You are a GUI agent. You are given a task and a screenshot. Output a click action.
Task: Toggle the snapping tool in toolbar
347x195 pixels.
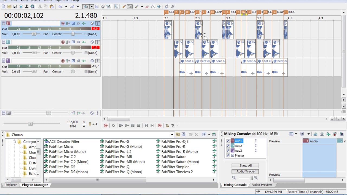pos(86,6)
